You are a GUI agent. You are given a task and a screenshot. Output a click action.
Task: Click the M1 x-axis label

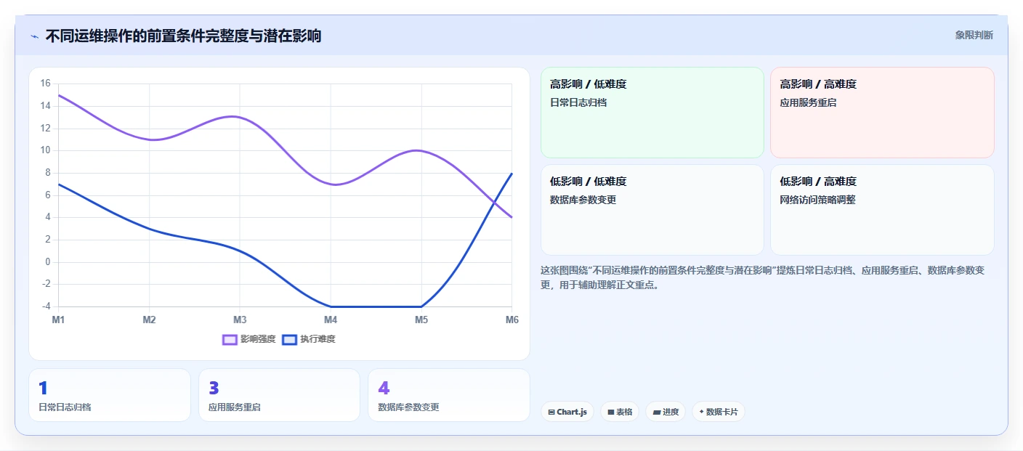tap(58, 320)
